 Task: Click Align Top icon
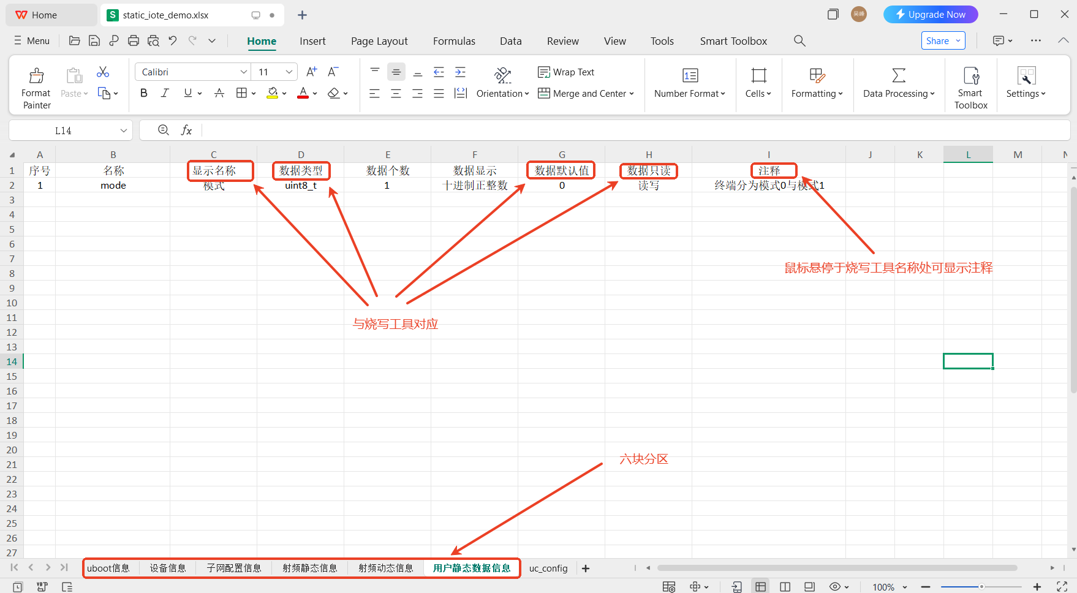point(375,72)
